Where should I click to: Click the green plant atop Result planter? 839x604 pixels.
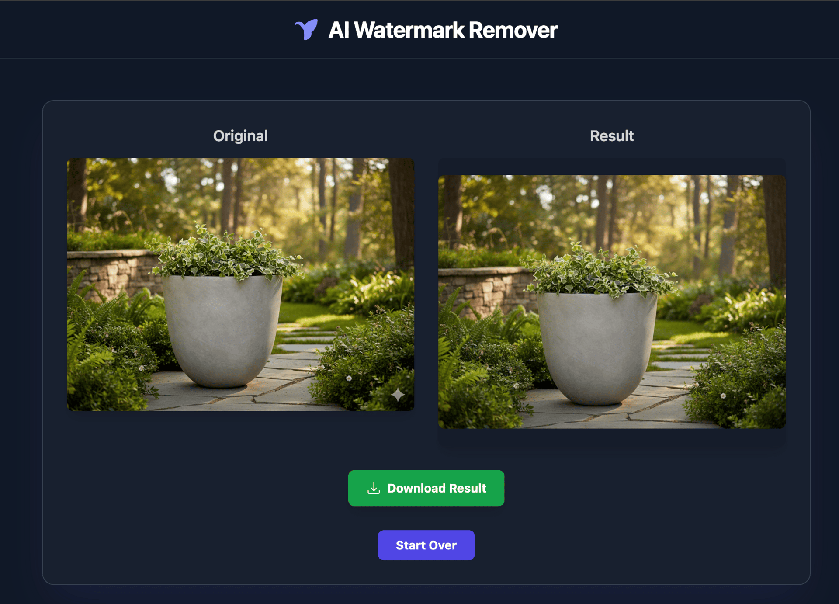(600, 269)
